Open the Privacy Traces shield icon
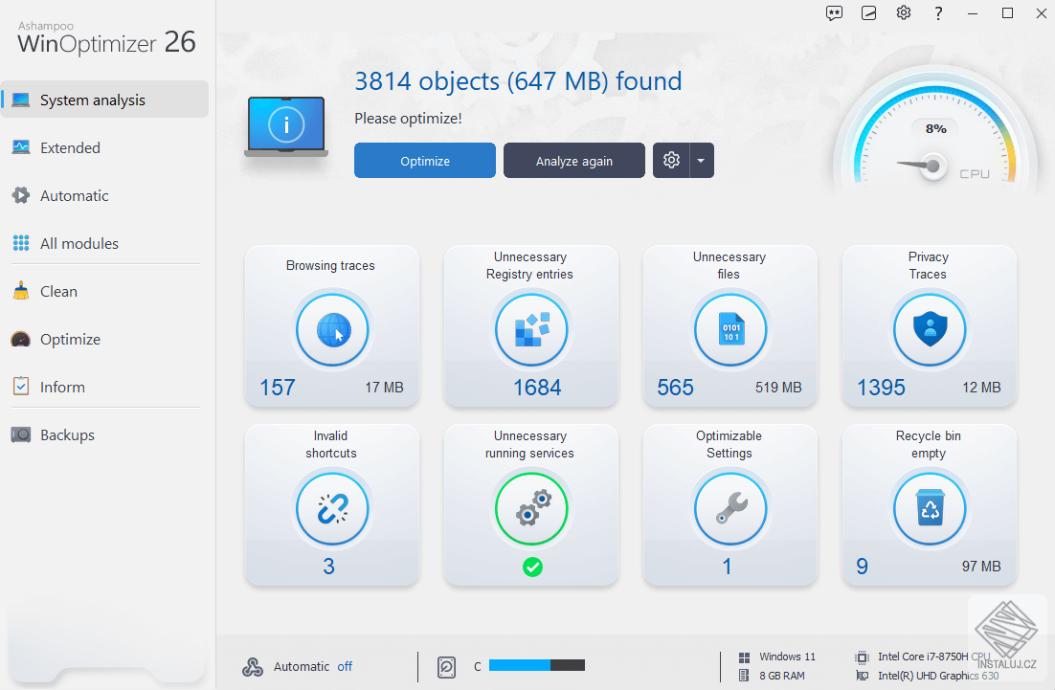This screenshot has width=1055, height=690. (x=930, y=330)
